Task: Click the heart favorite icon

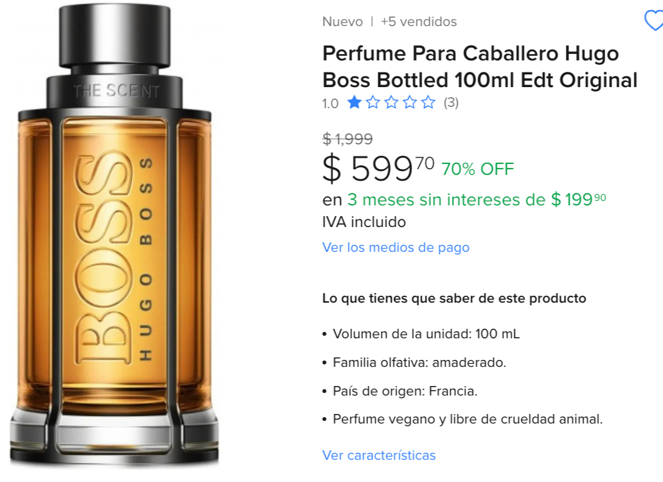Action: tap(653, 20)
